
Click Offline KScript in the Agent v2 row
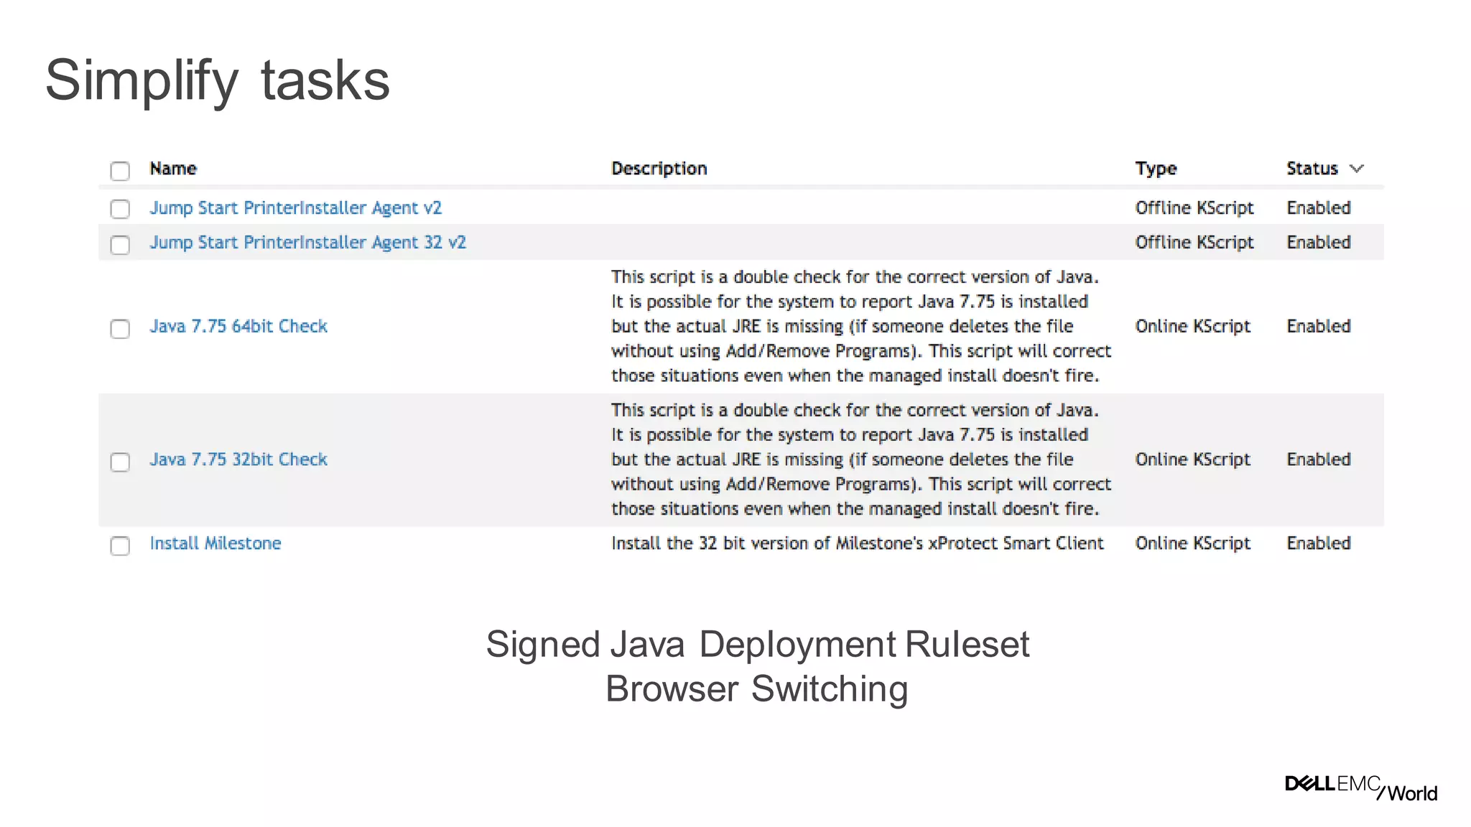click(x=1194, y=208)
